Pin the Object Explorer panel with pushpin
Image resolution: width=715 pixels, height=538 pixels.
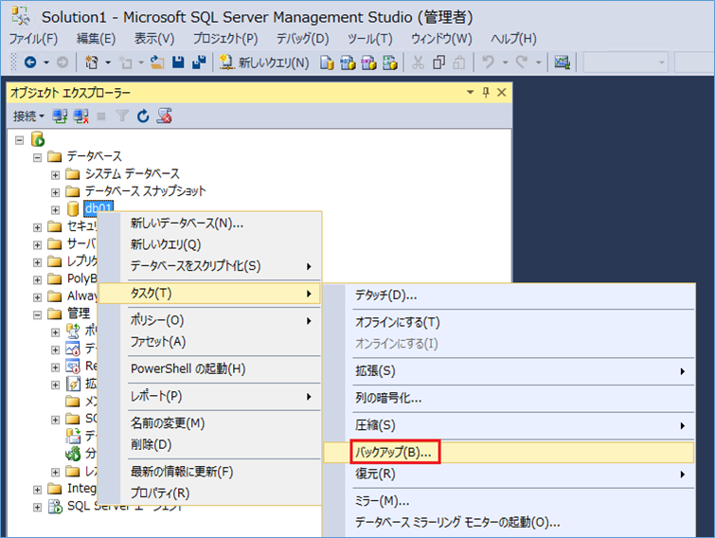click(x=486, y=92)
